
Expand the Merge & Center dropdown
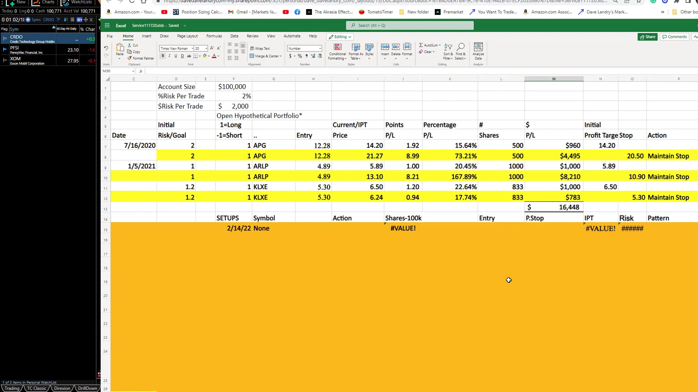280,56
